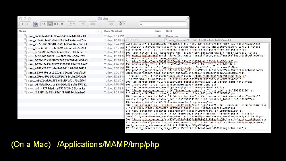Open Quick Look with the eye icon
Image resolution: width=286 pixels, height=161 pixels.
111,24
